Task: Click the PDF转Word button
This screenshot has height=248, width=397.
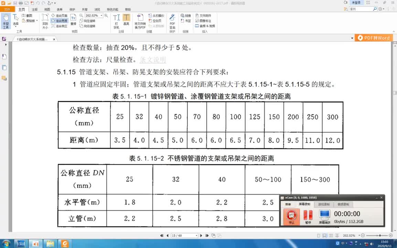Action: (x=374, y=38)
